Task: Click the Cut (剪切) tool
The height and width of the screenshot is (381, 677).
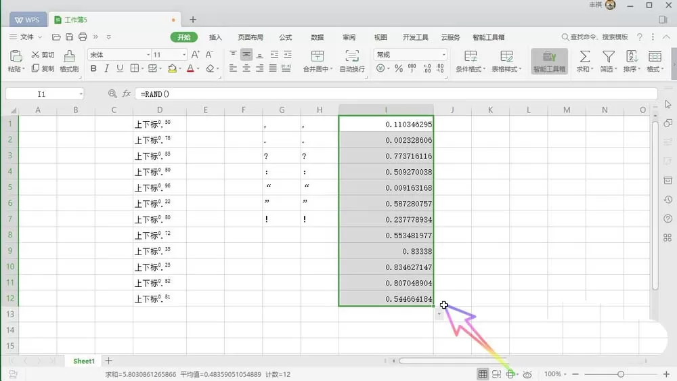Action: pyautogui.click(x=43, y=55)
